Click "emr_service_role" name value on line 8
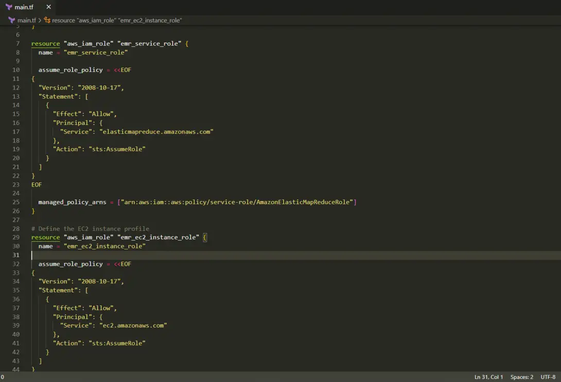 (x=96, y=52)
